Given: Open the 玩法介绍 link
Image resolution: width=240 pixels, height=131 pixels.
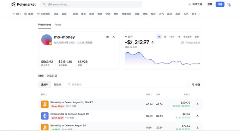Looking at the screenshot, I should pos(197,5).
